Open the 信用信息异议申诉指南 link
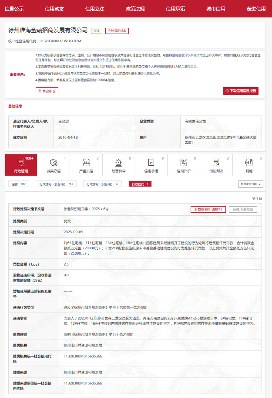 (x=187, y=55)
